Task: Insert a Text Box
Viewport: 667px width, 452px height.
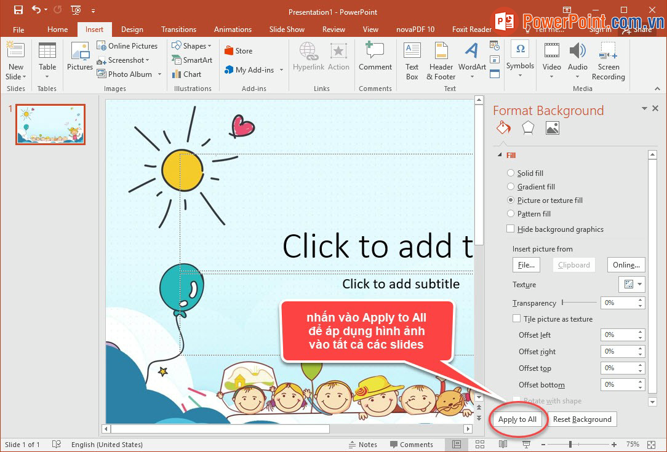Action: pyautogui.click(x=412, y=61)
